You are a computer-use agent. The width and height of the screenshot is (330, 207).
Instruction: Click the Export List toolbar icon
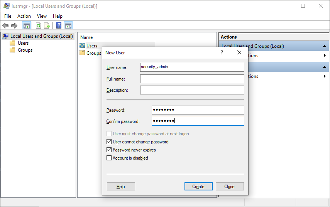click(47, 26)
